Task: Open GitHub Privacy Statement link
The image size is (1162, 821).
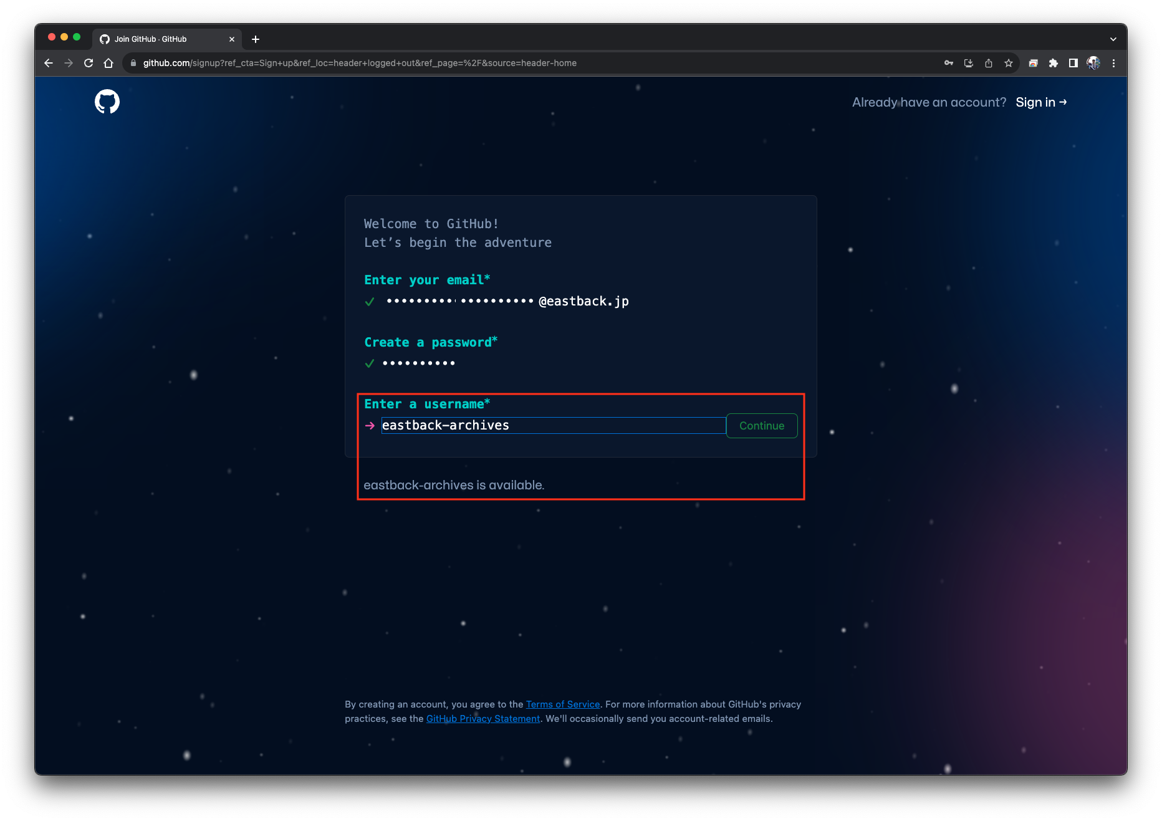Action: [x=483, y=719]
